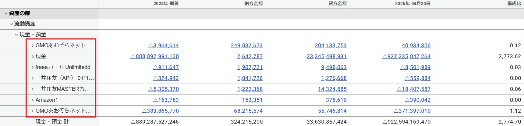Open the △911,647 opening balance link
The image size is (524, 126).
coord(166,67)
